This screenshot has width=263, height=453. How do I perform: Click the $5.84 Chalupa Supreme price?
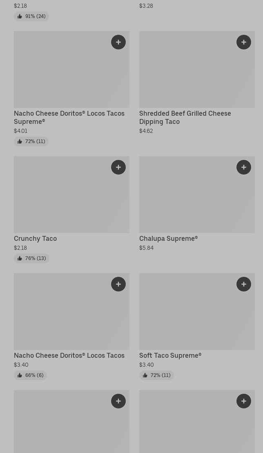coord(146,248)
